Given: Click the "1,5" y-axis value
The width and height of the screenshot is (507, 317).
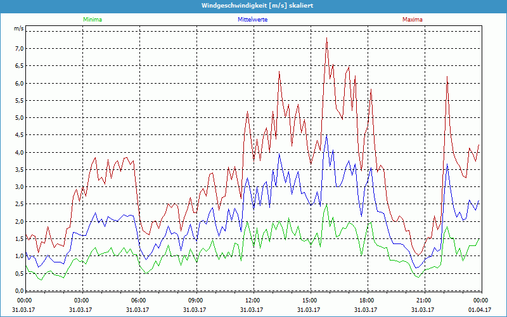Looking at the screenshot, I should pos(20,239).
